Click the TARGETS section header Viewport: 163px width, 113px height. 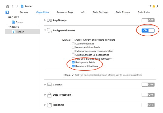pyautogui.click(x=14, y=27)
